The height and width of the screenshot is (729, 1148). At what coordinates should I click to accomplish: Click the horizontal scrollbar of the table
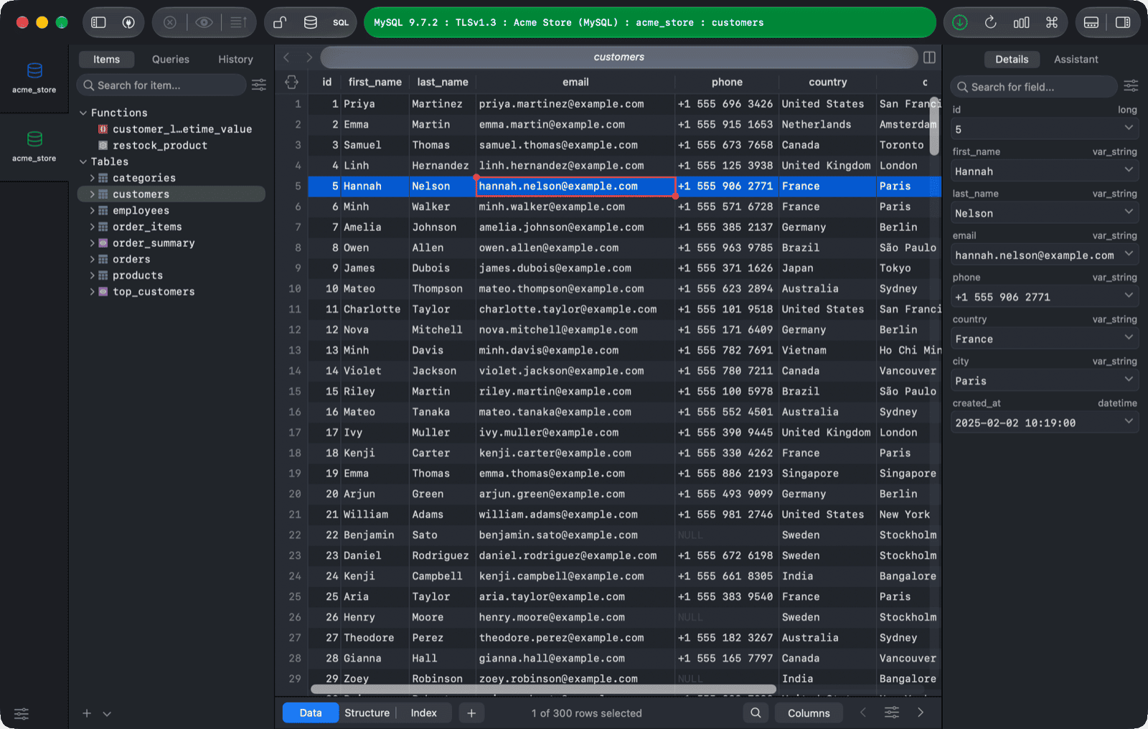pyautogui.click(x=543, y=689)
